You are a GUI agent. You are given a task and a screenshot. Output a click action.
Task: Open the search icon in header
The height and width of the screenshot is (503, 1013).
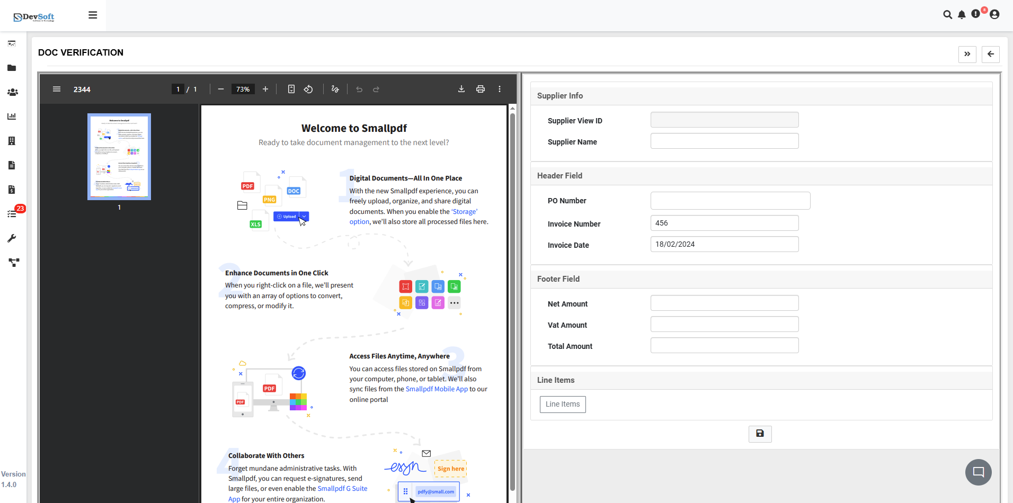(x=947, y=15)
